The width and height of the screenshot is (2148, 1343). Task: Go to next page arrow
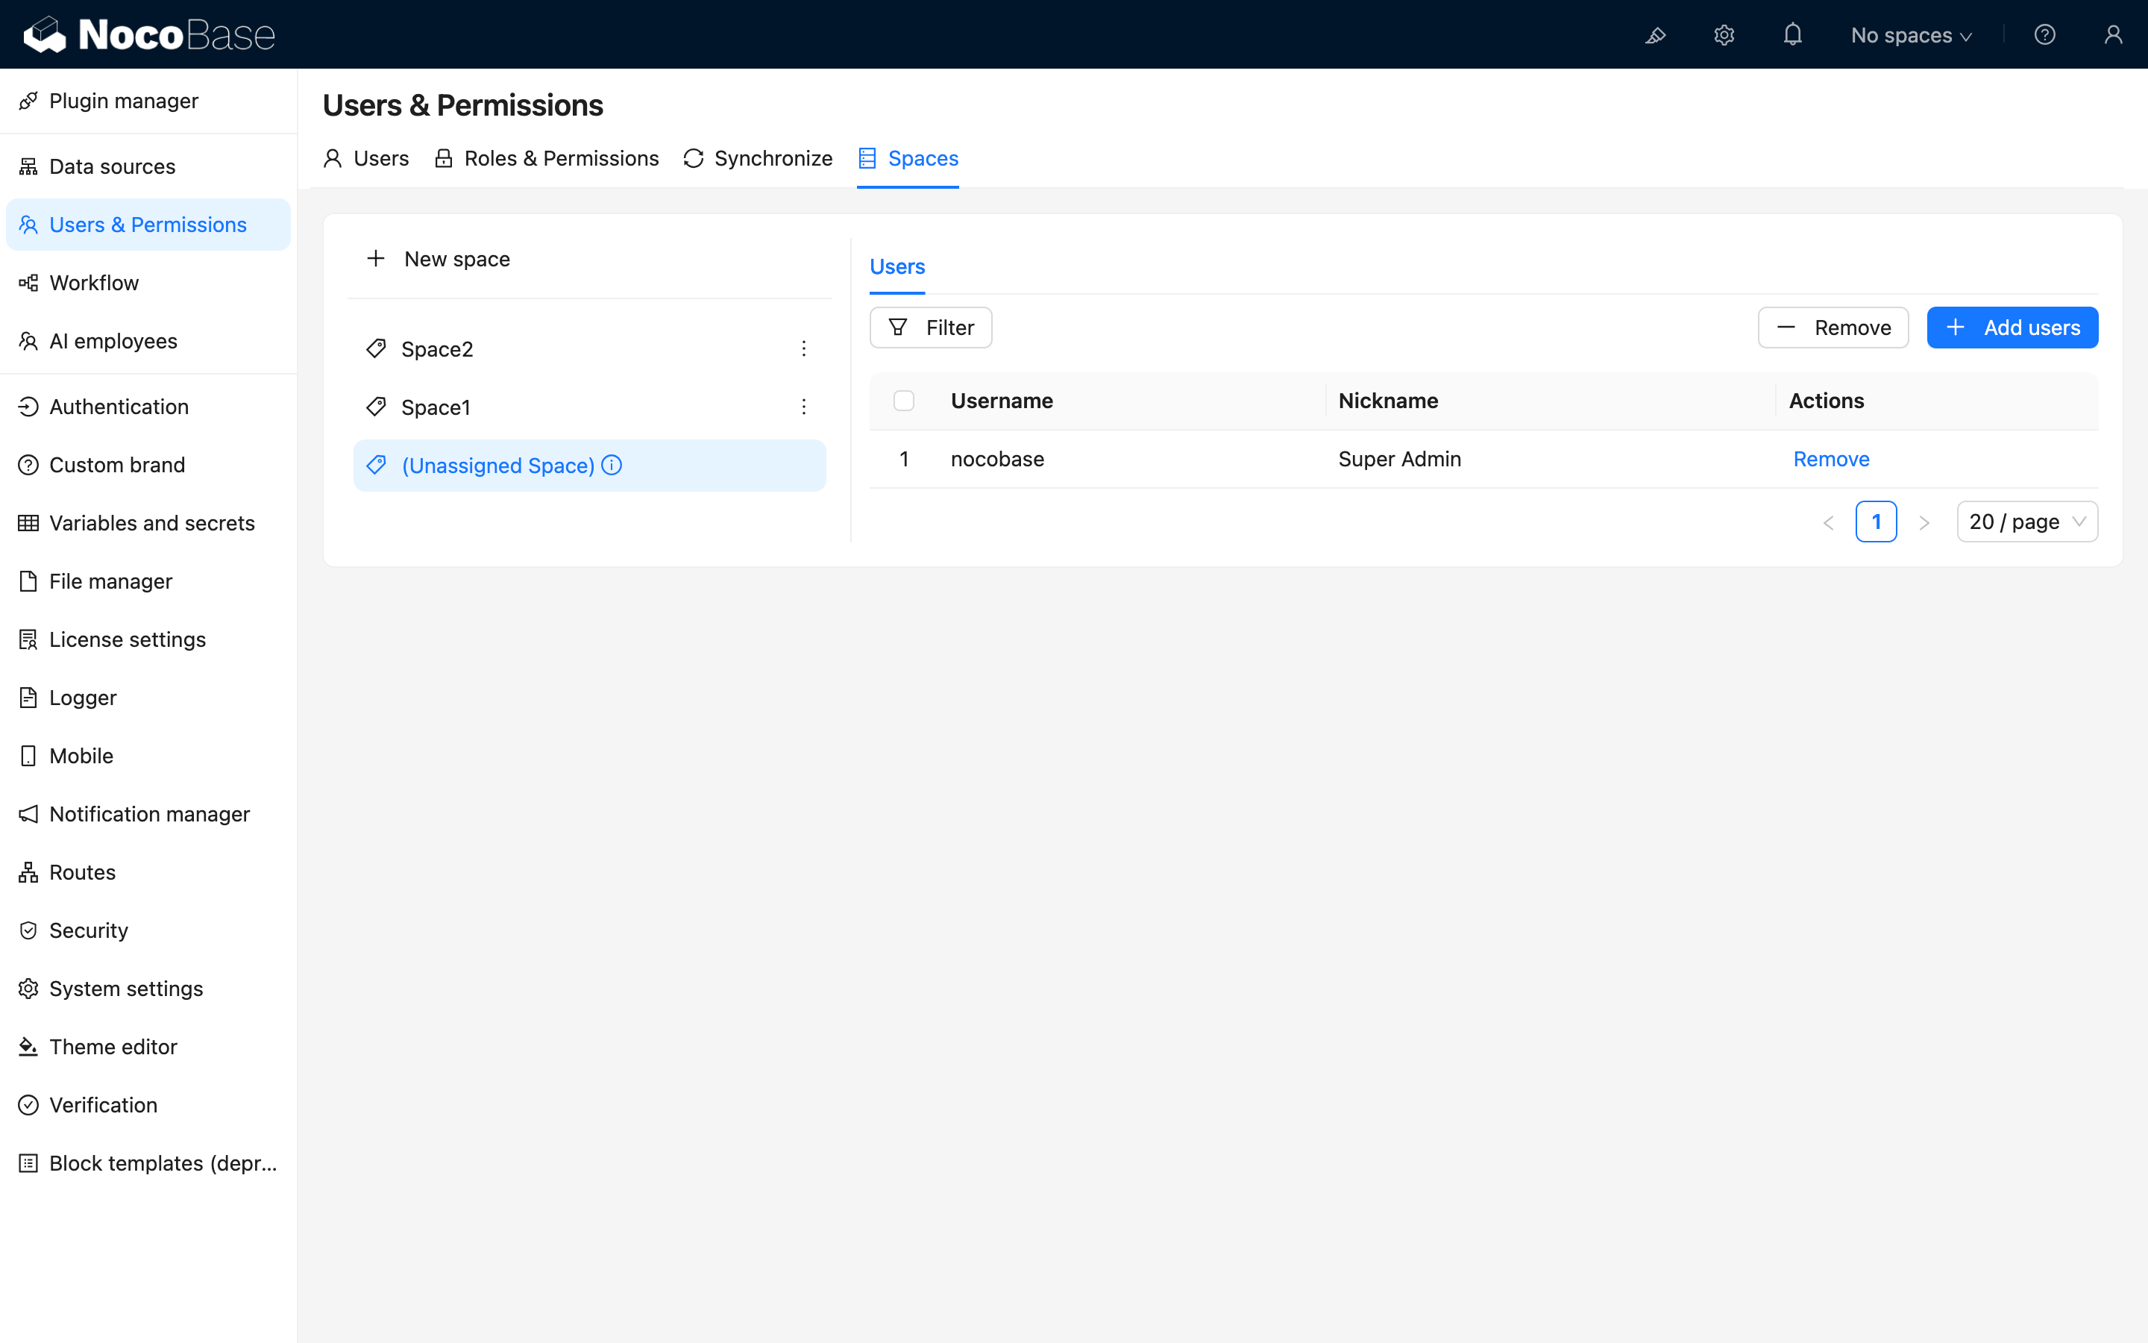coord(1924,522)
